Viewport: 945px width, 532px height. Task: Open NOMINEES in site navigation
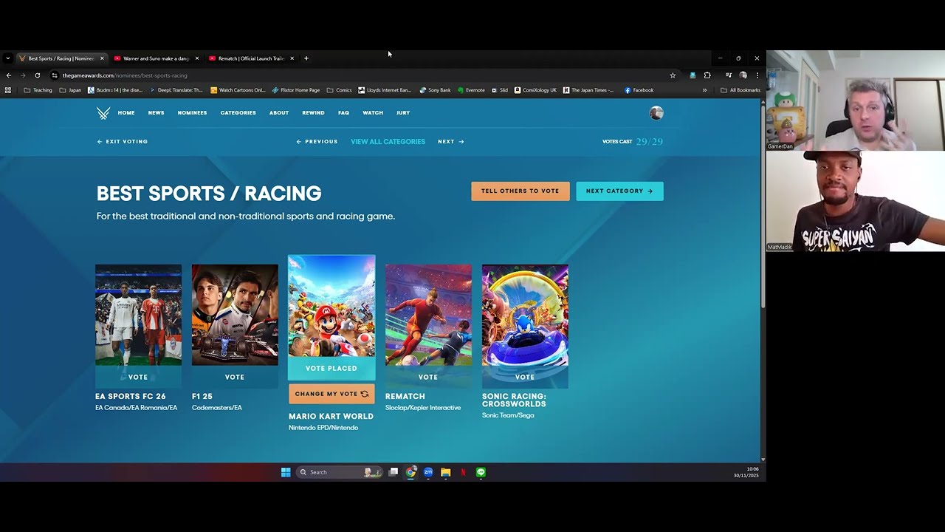192,113
